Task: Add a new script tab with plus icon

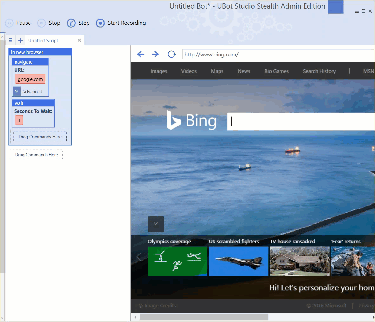Action: 21,40
